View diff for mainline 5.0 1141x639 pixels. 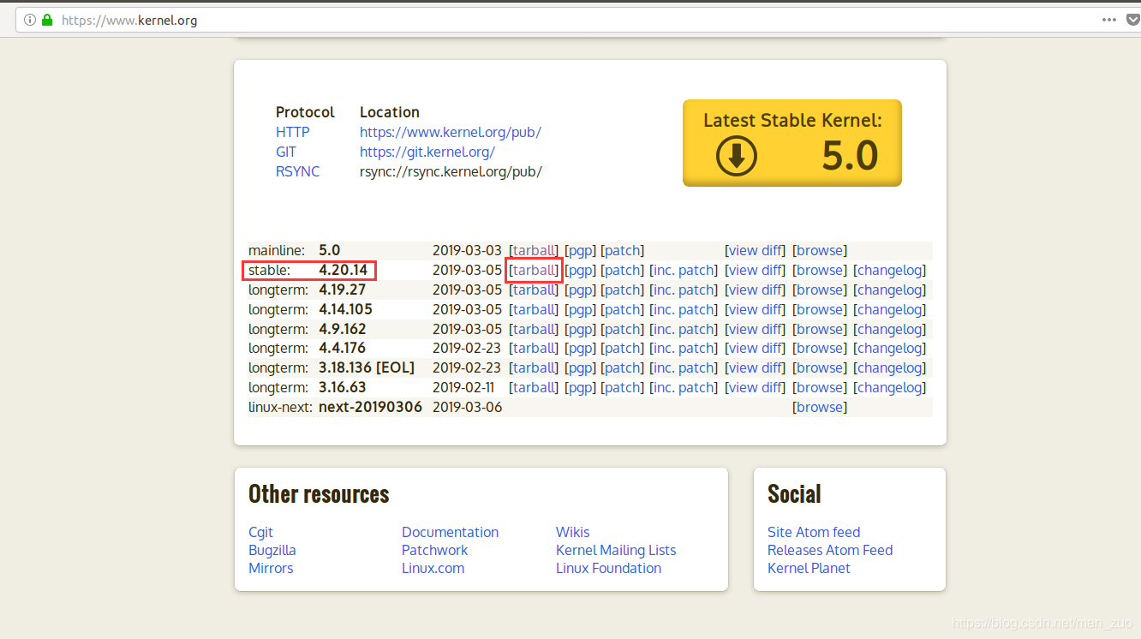click(x=755, y=250)
